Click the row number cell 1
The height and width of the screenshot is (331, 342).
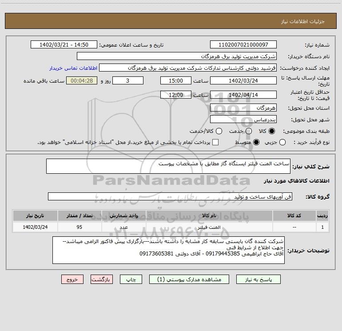pyautogui.click(x=322, y=227)
